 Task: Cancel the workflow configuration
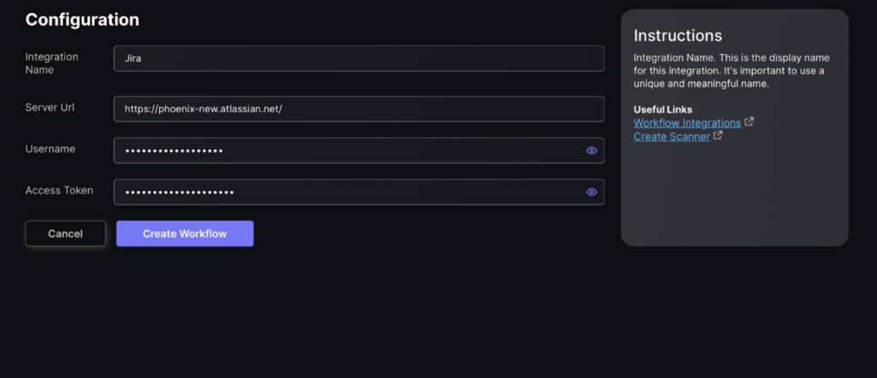point(65,233)
